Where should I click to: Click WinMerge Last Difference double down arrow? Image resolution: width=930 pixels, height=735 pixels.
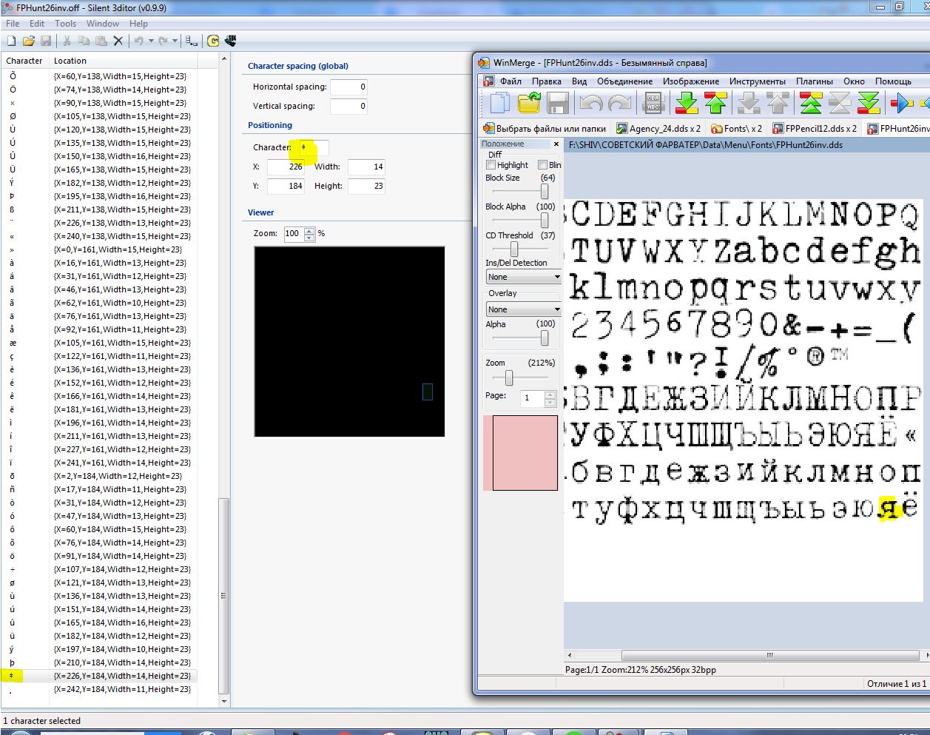click(x=869, y=104)
